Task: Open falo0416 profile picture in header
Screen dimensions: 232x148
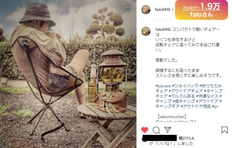Action: [x=146, y=10]
